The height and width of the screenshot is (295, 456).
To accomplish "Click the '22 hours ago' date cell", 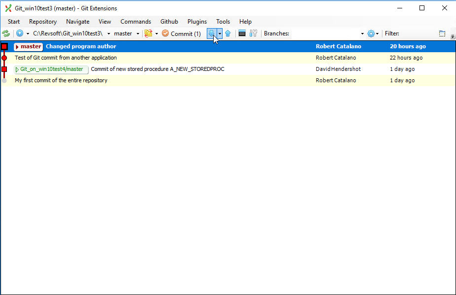I will [x=406, y=58].
